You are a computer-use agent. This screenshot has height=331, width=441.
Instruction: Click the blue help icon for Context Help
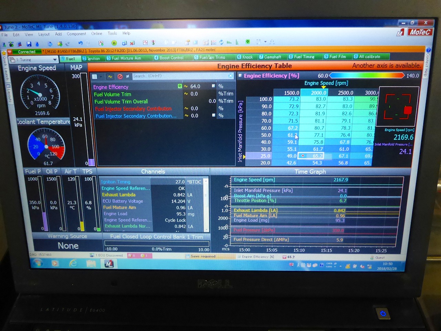pos(428,50)
